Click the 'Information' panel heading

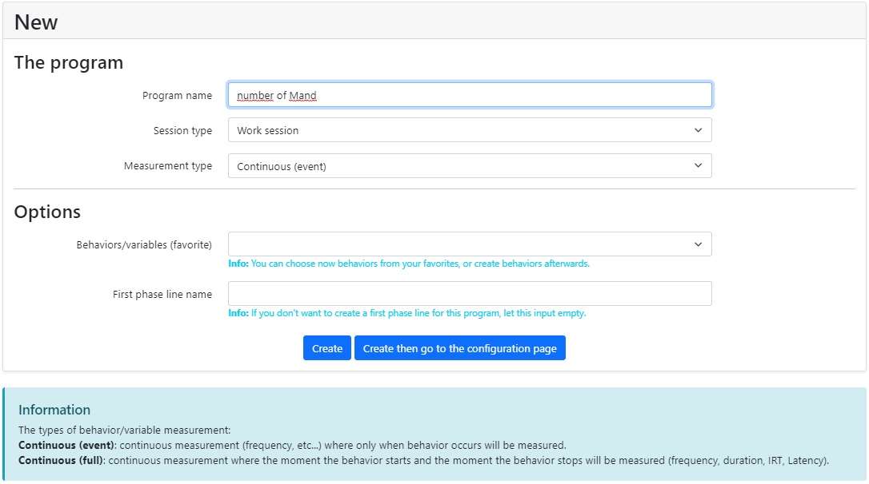54,410
